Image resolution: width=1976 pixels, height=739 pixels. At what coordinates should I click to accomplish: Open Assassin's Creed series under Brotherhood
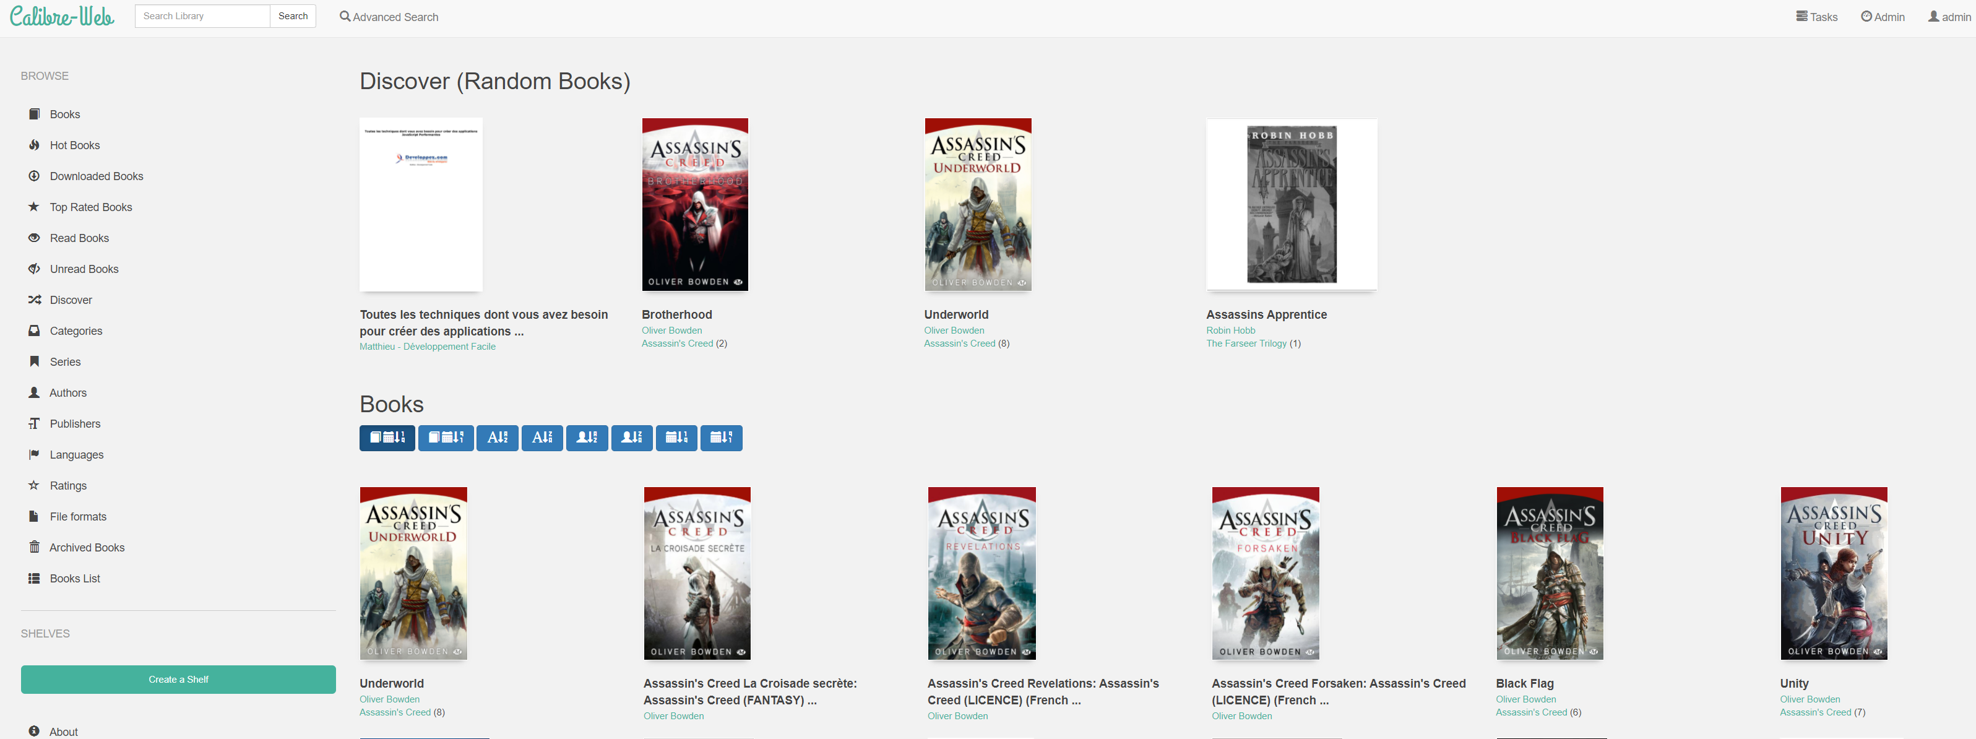(x=677, y=344)
